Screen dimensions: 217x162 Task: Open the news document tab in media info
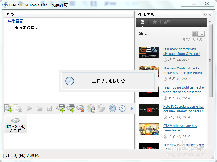click(142, 22)
